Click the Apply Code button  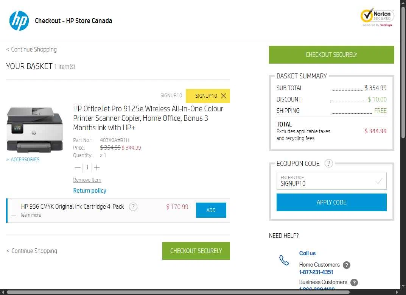click(x=331, y=203)
